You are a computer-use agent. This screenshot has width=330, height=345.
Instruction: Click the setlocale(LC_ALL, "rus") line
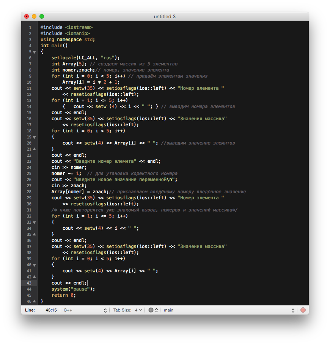(86, 58)
